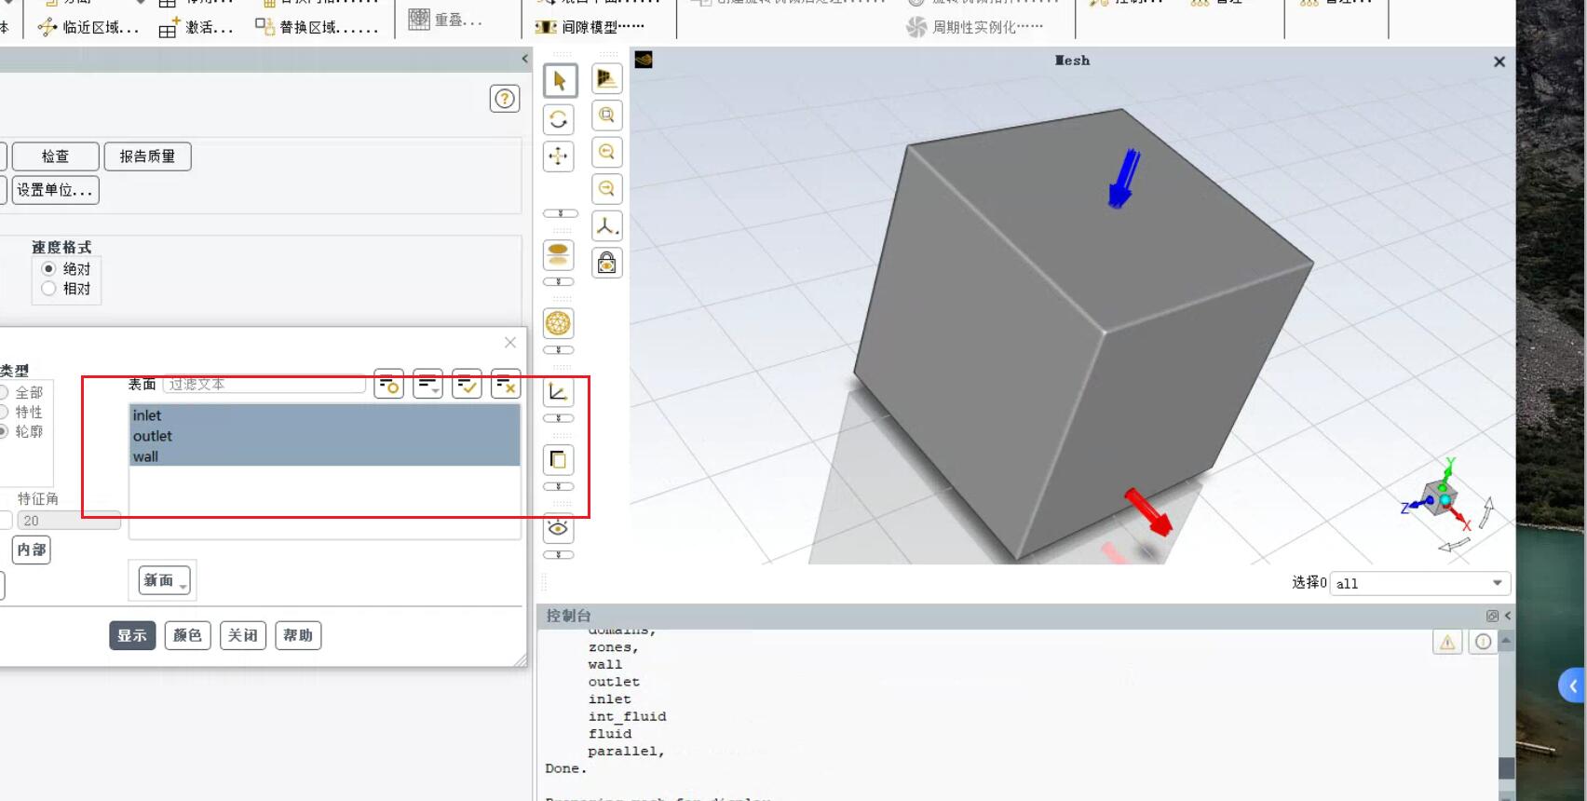1587x801 pixels.
Task: Click the deselect-all surfaces X icon
Action: click(x=506, y=384)
